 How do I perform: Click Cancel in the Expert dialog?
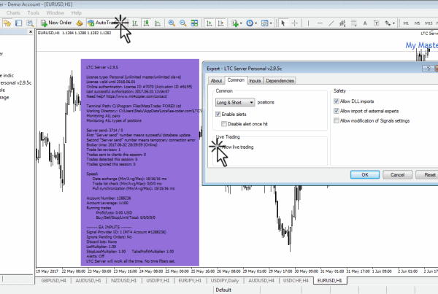point(398,175)
